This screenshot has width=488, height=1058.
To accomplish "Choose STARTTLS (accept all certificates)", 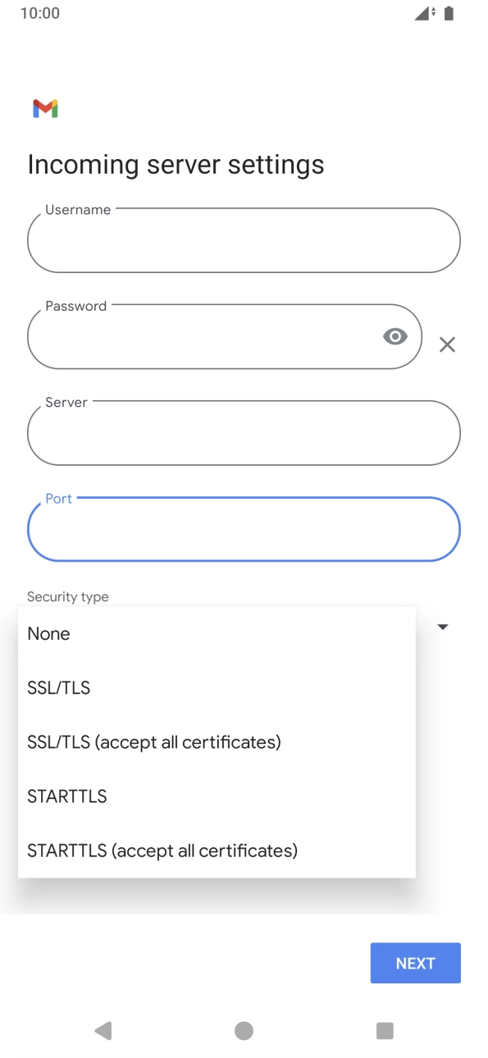I will pyautogui.click(x=162, y=851).
